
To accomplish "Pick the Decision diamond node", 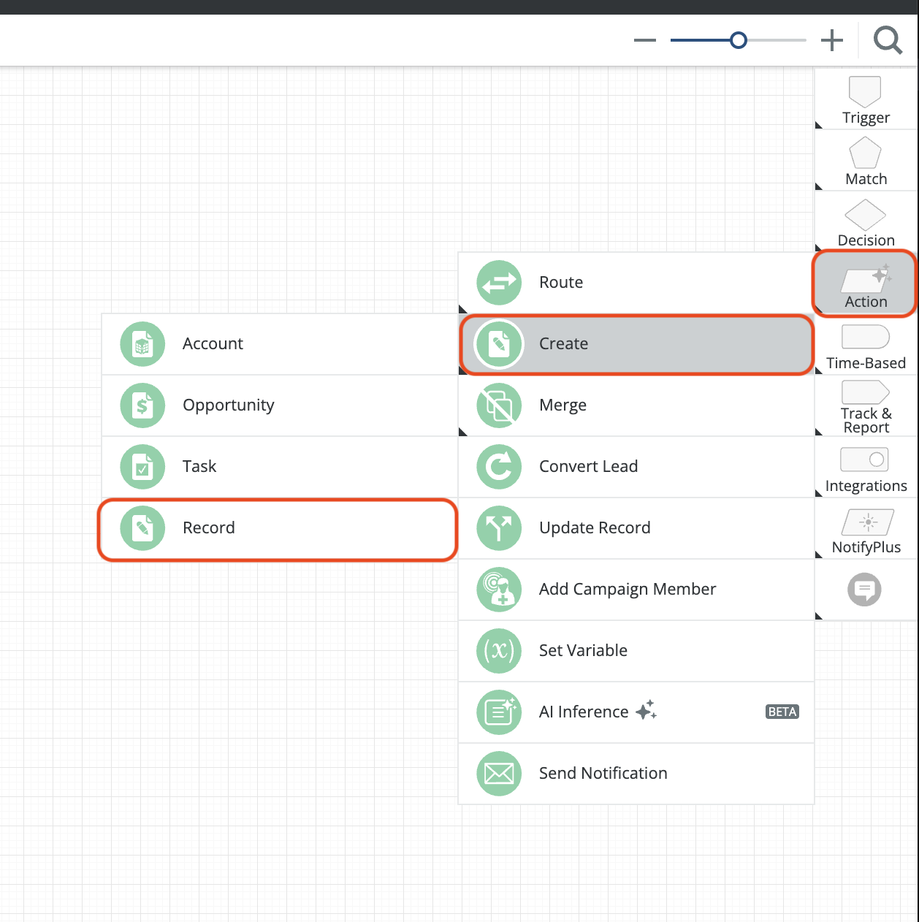I will coord(866,222).
